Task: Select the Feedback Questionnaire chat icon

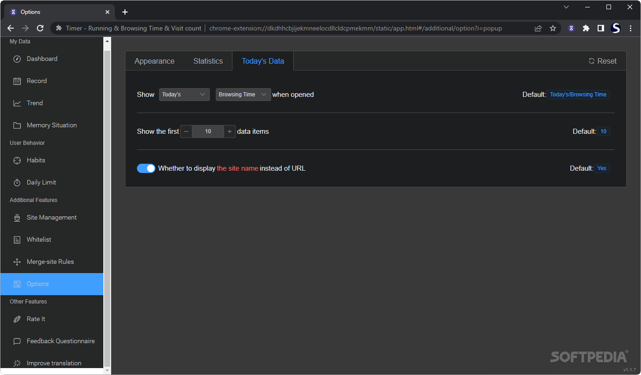Action: coord(17,341)
